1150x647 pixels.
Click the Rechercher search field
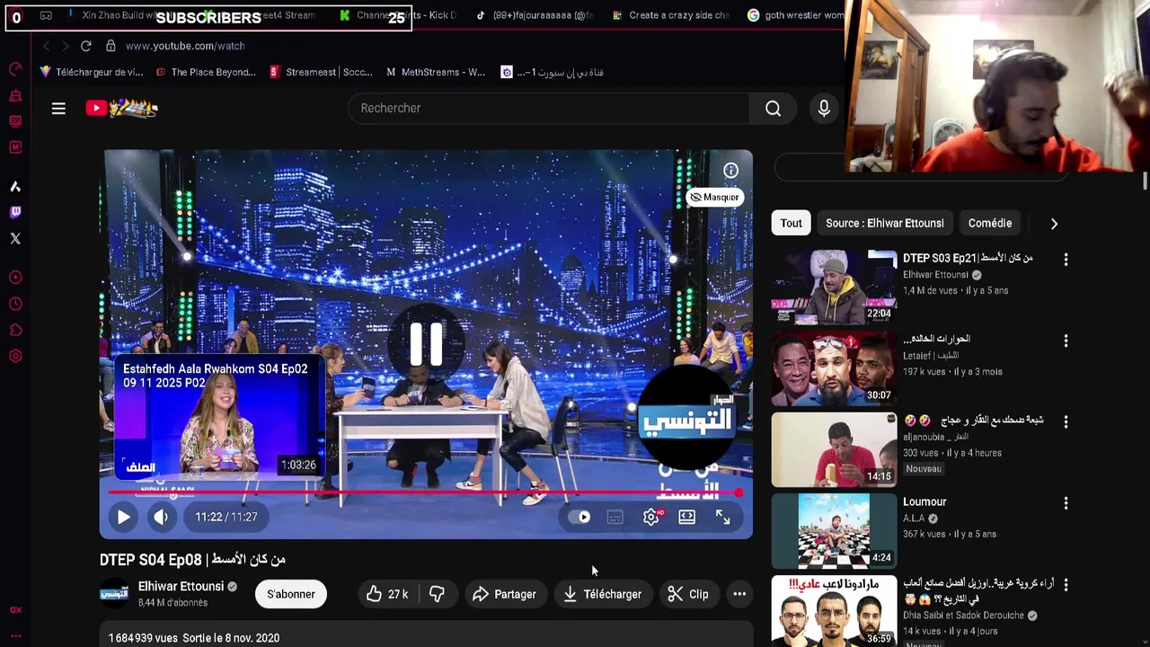(x=548, y=108)
